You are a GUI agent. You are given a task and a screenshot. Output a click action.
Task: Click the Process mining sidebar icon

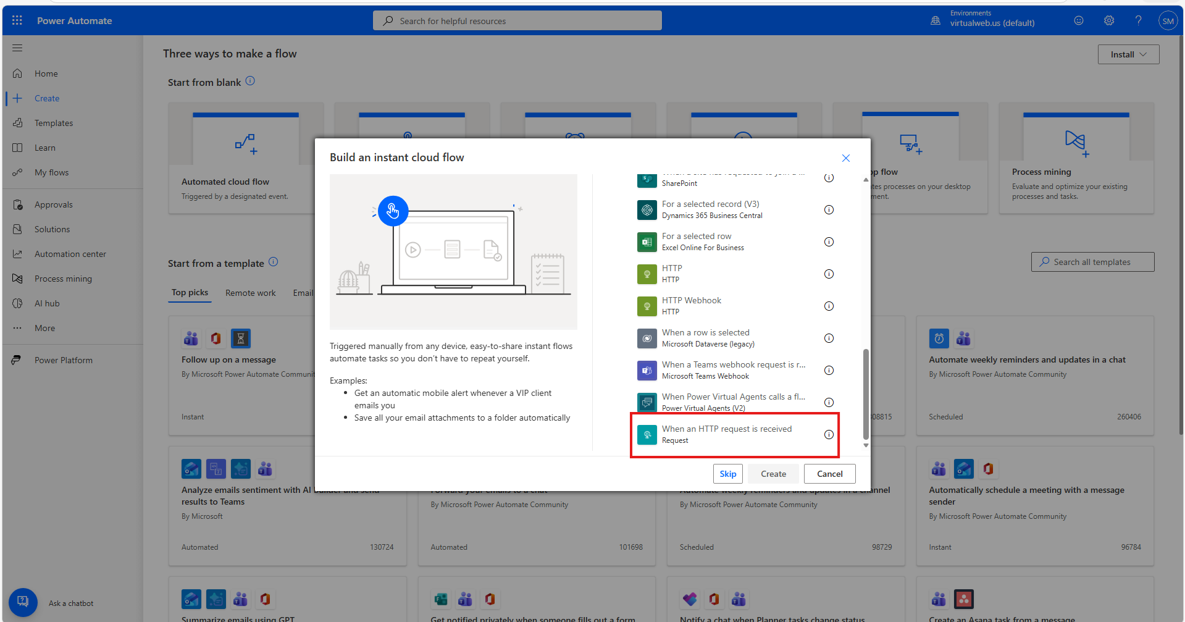click(17, 279)
